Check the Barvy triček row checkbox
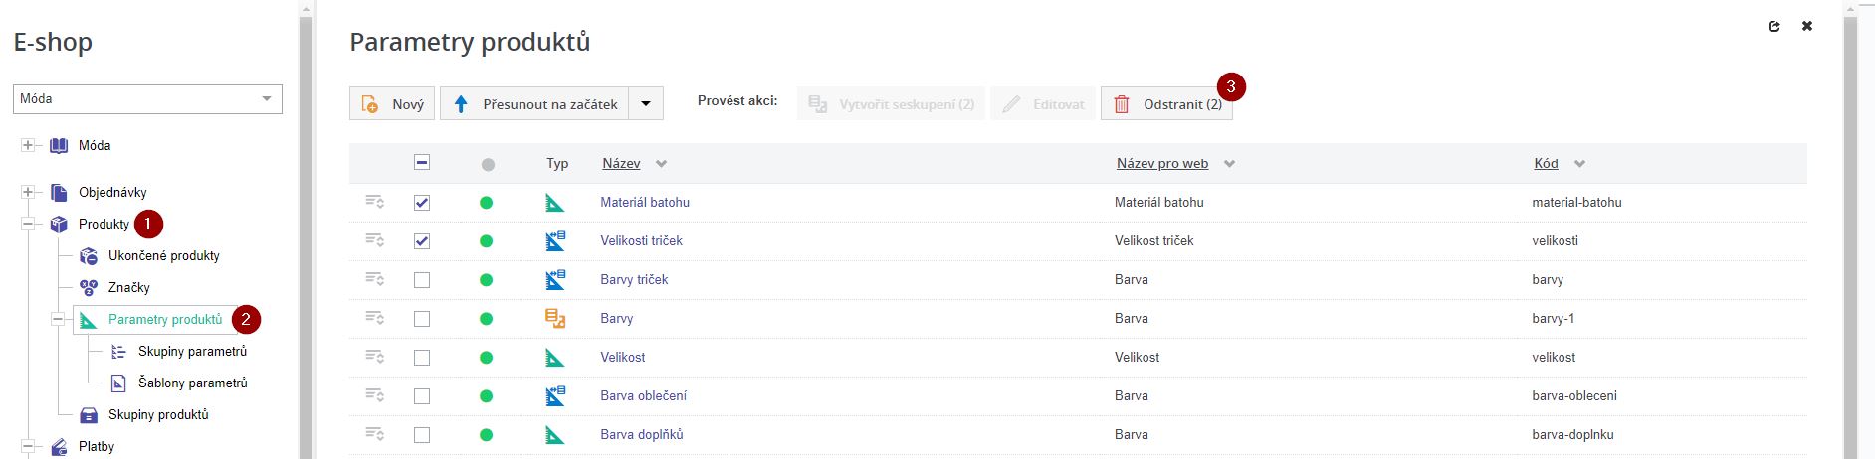This screenshot has width=1875, height=459. click(x=422, y=280)
